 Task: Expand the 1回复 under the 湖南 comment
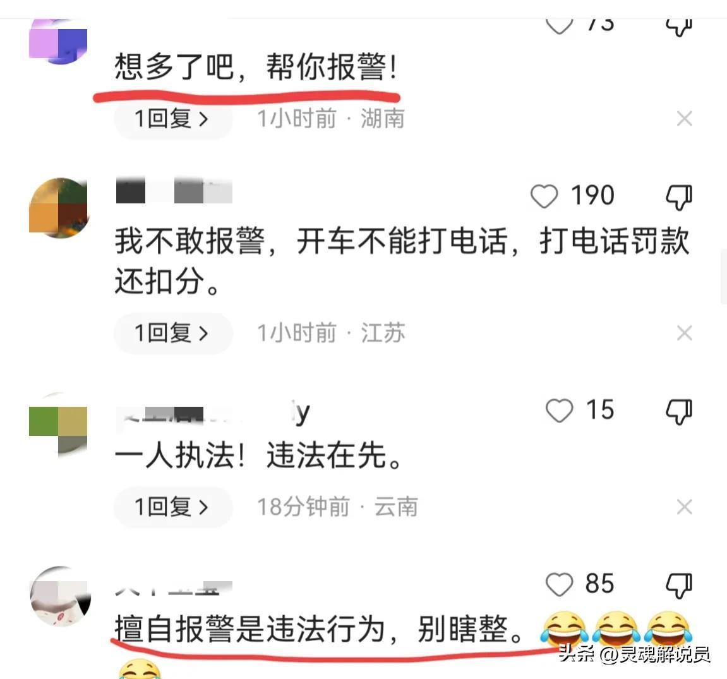point(173,119)
